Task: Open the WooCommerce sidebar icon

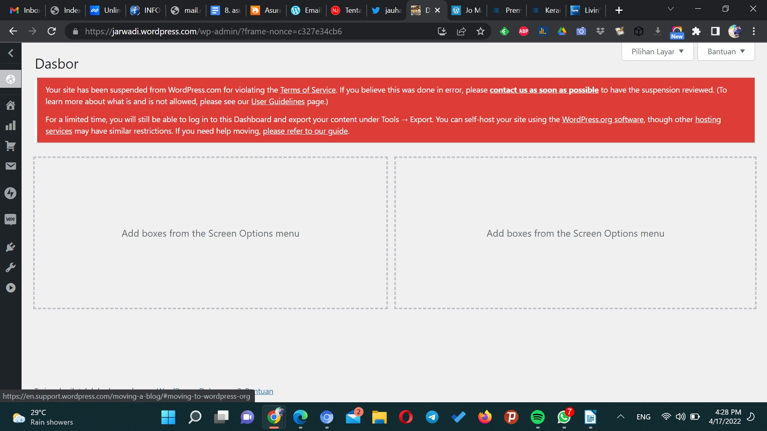Action: click(11, 219)
